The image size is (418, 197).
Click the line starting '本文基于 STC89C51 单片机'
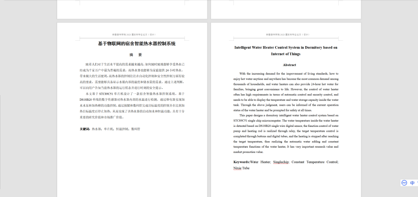click(135, 94)
